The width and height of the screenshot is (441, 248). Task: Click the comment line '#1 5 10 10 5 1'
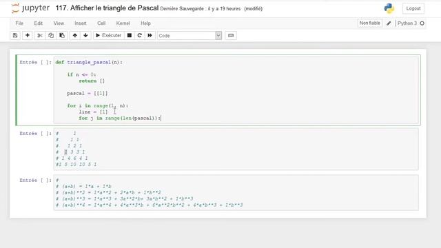click(x=76, y=165)
